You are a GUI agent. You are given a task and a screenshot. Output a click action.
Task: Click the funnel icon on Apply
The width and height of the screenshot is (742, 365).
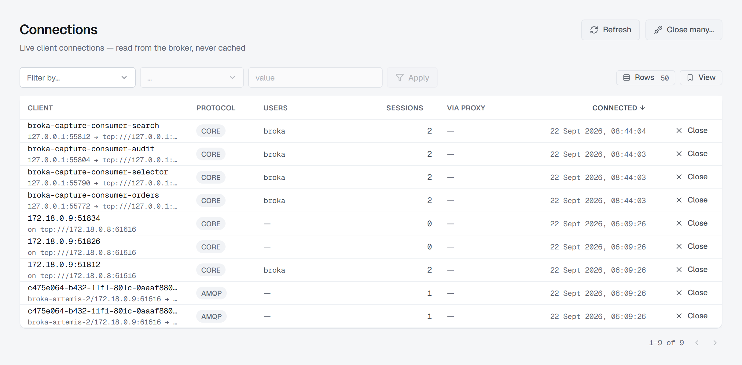(x=399, y=78)
